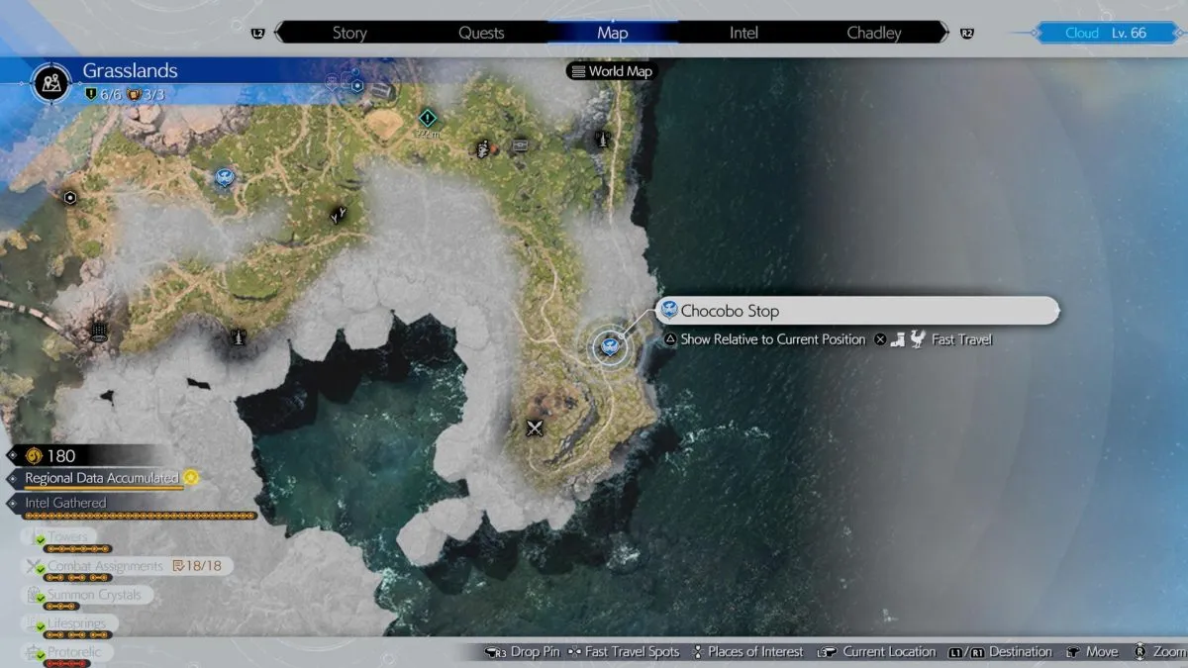Select the Map tab
Viewport: 1188px width, 668px height.
[613, 33]
